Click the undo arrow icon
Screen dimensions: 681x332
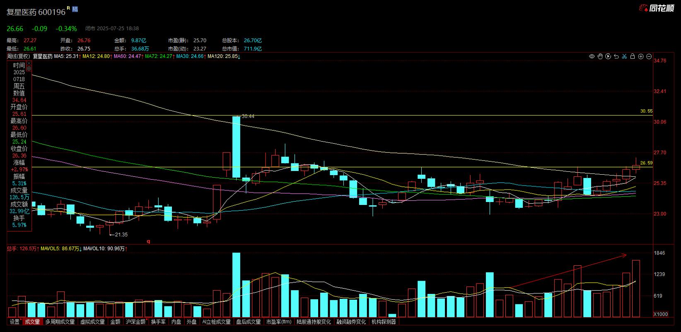pos(616,56)
